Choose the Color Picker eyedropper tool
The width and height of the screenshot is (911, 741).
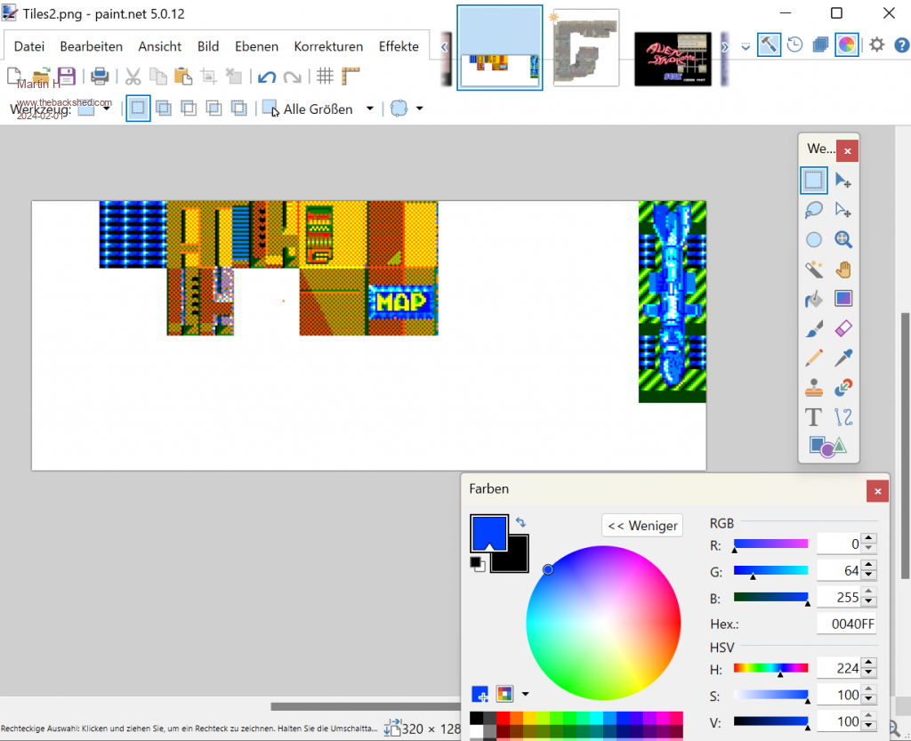click(x=843, y=358)
